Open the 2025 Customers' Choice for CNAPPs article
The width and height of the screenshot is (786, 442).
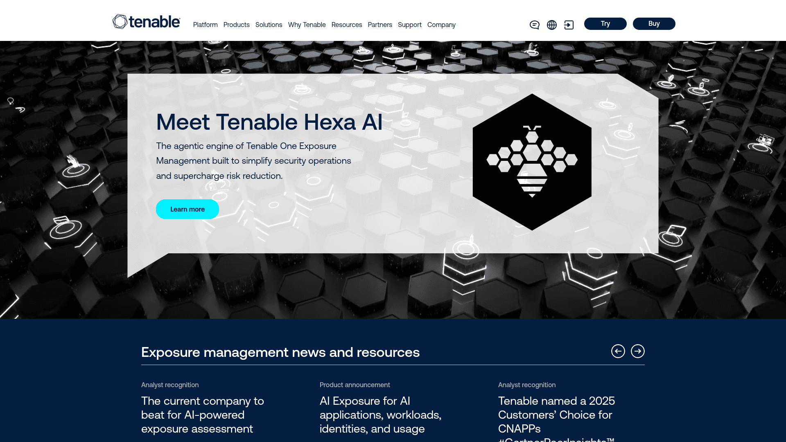tap(557, 417)
